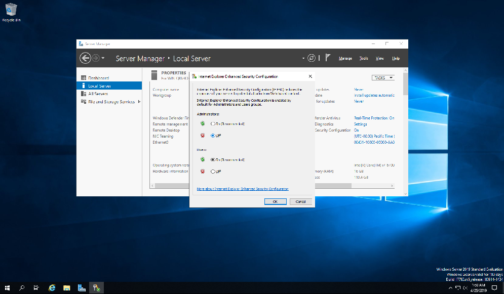Open taskbar search magnifier
The image size is (504, 294).
tap(22, 288)
